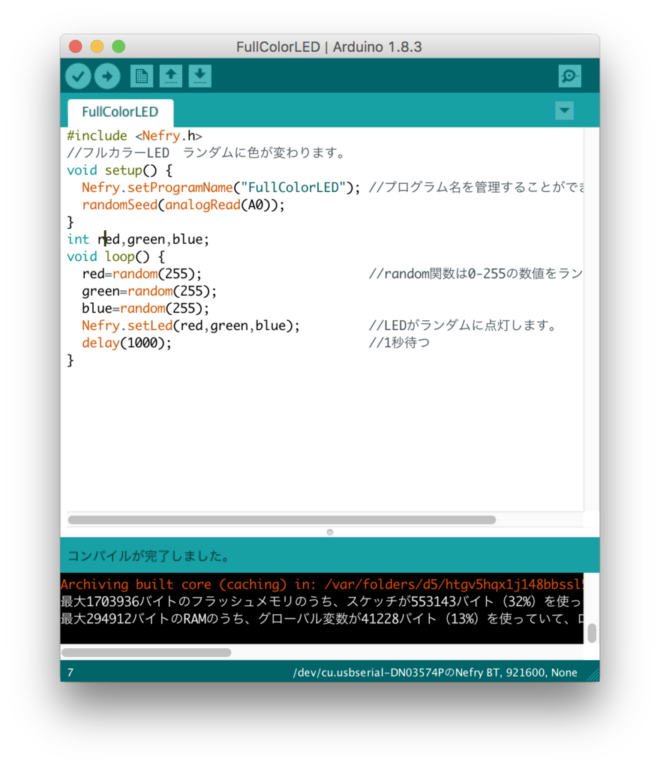Open the Serial Monitor magnifier icon
This screenshot has height=768, width=660.
(569, 76)
